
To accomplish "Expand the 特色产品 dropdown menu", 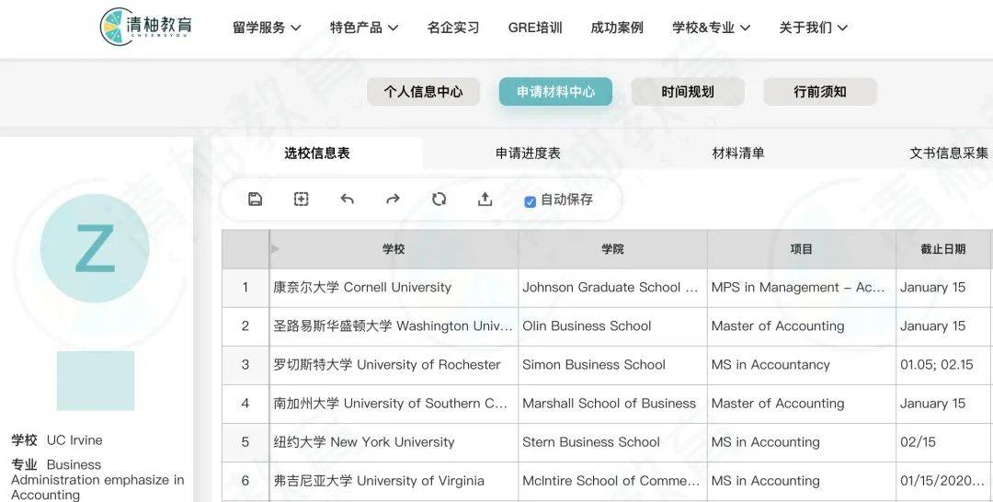I will click(364, 28).
